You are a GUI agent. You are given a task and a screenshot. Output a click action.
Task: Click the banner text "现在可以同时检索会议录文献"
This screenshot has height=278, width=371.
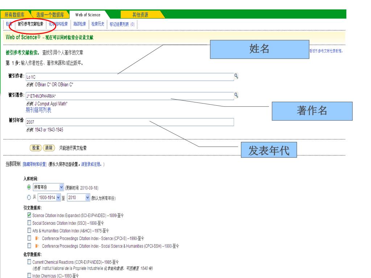click(69, 38)
